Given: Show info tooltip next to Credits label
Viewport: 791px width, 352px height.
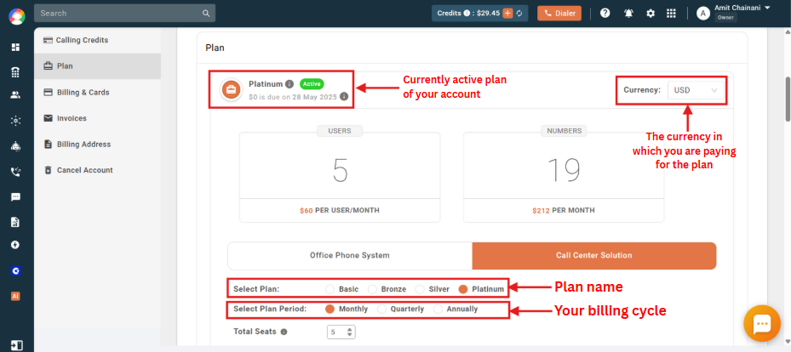Looking at the screenshot, I should coord(467,13).
